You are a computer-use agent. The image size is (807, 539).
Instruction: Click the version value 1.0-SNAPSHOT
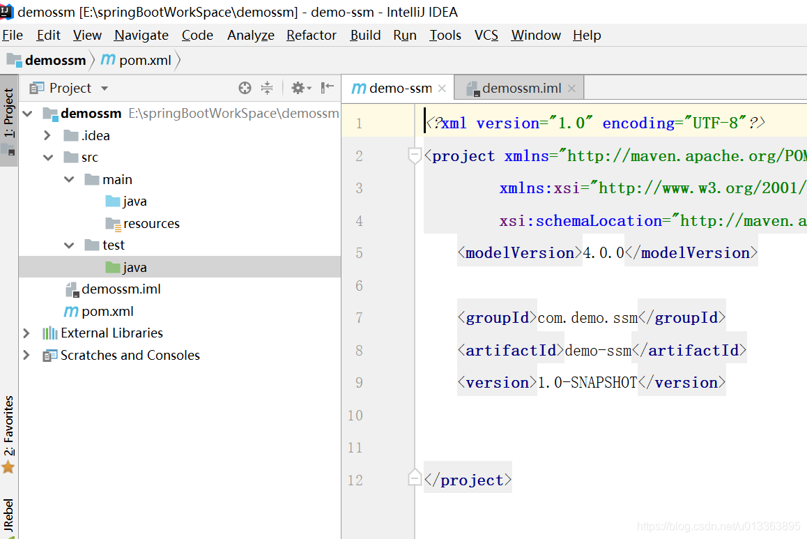coord(587,383)
